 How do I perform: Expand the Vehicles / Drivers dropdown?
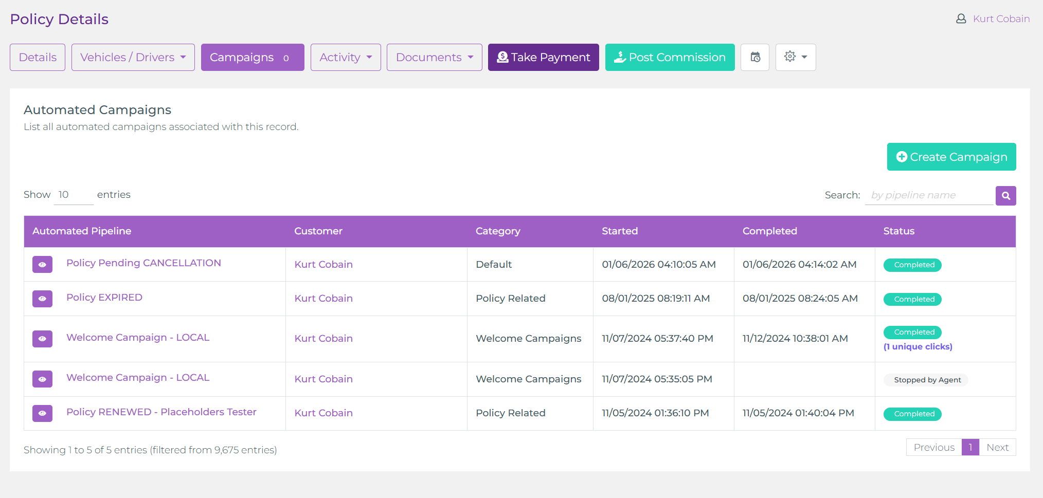point(133,57)
